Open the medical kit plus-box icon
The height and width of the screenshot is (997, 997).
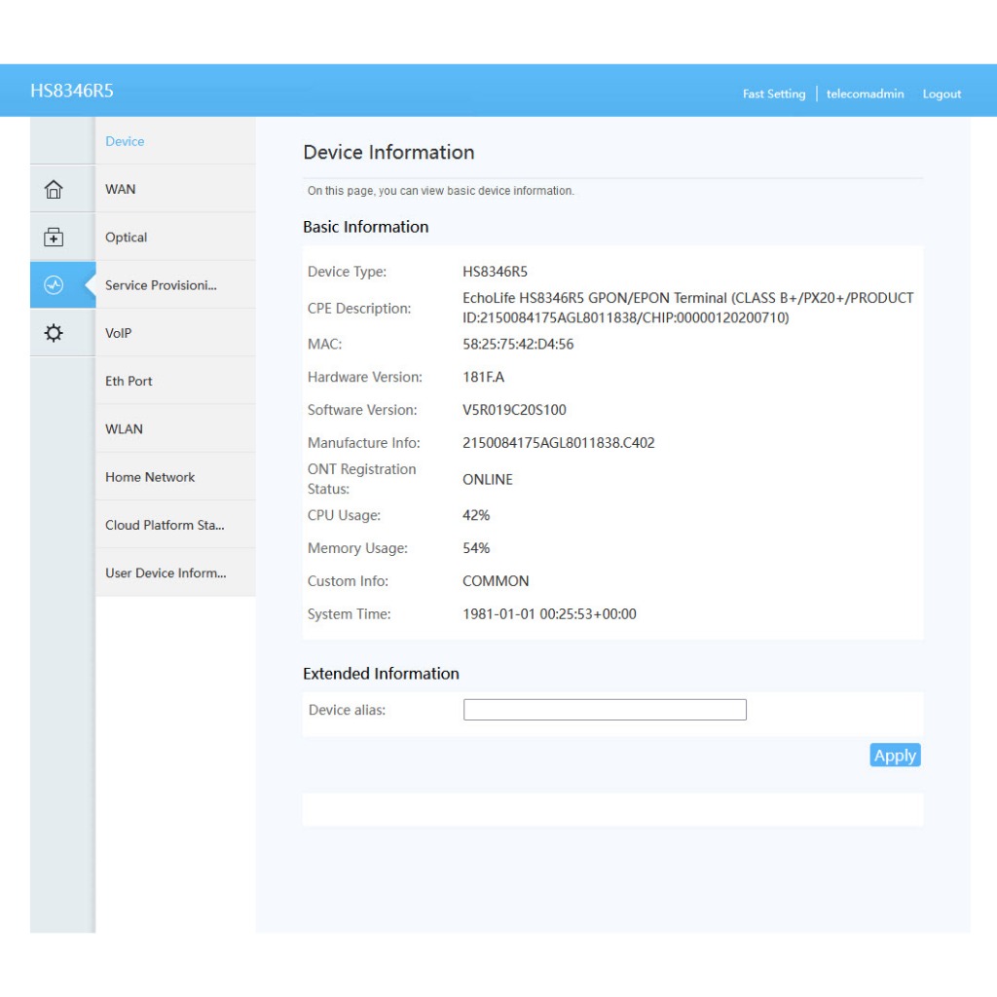pyautogui.click(x=54, y=237)
